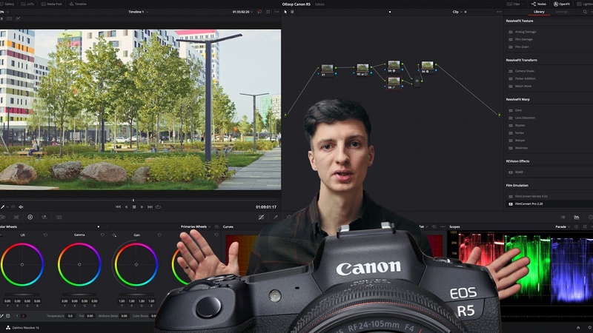Open the Media Pool panel
The image size is (593, 333).
51,4
